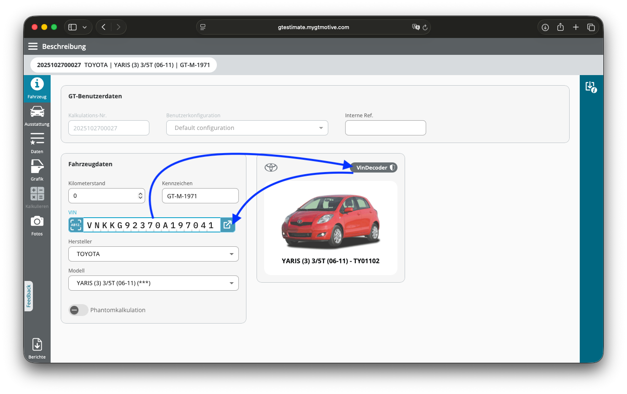
Task: Click the info import icon in right panel
Action: [591, 87]
